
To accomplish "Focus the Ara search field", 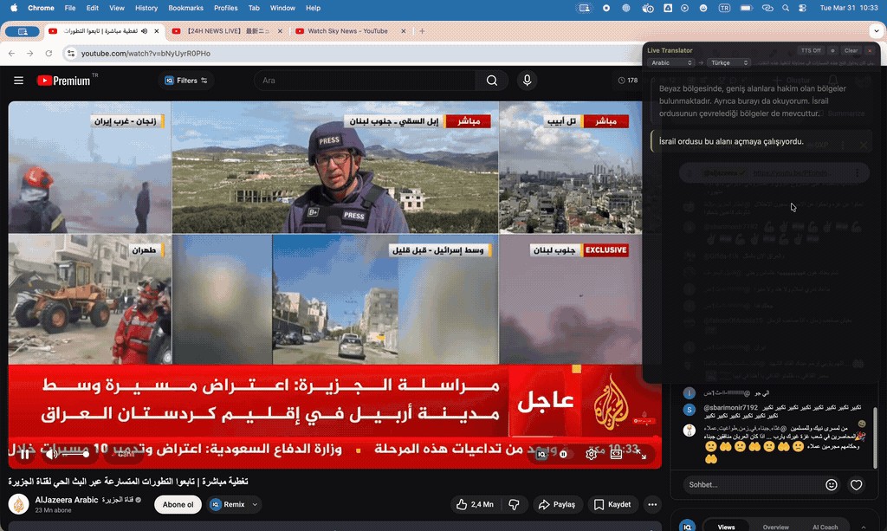I will [365, 81].
